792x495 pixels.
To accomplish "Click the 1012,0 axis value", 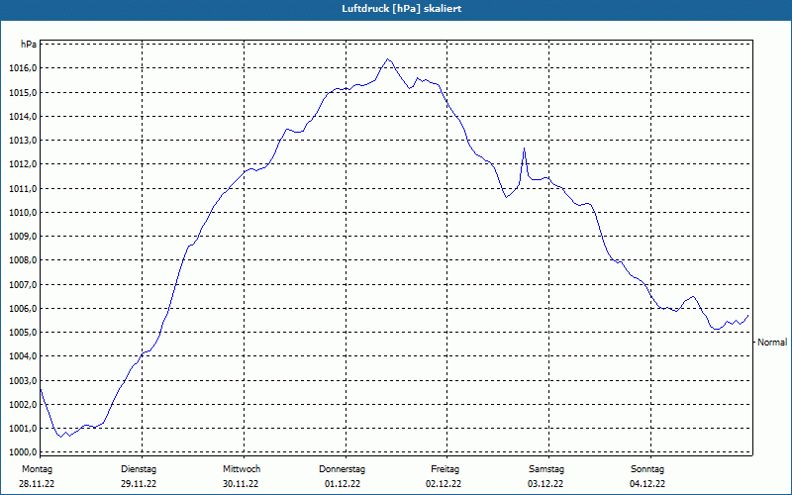I will click(x=23, y=164).
